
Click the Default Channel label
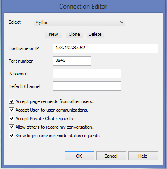24,86
